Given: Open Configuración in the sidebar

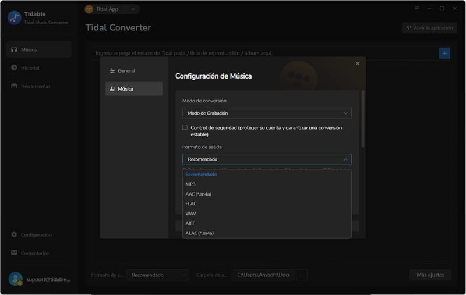Looking at the screenshot, I should tap(38, 234).
